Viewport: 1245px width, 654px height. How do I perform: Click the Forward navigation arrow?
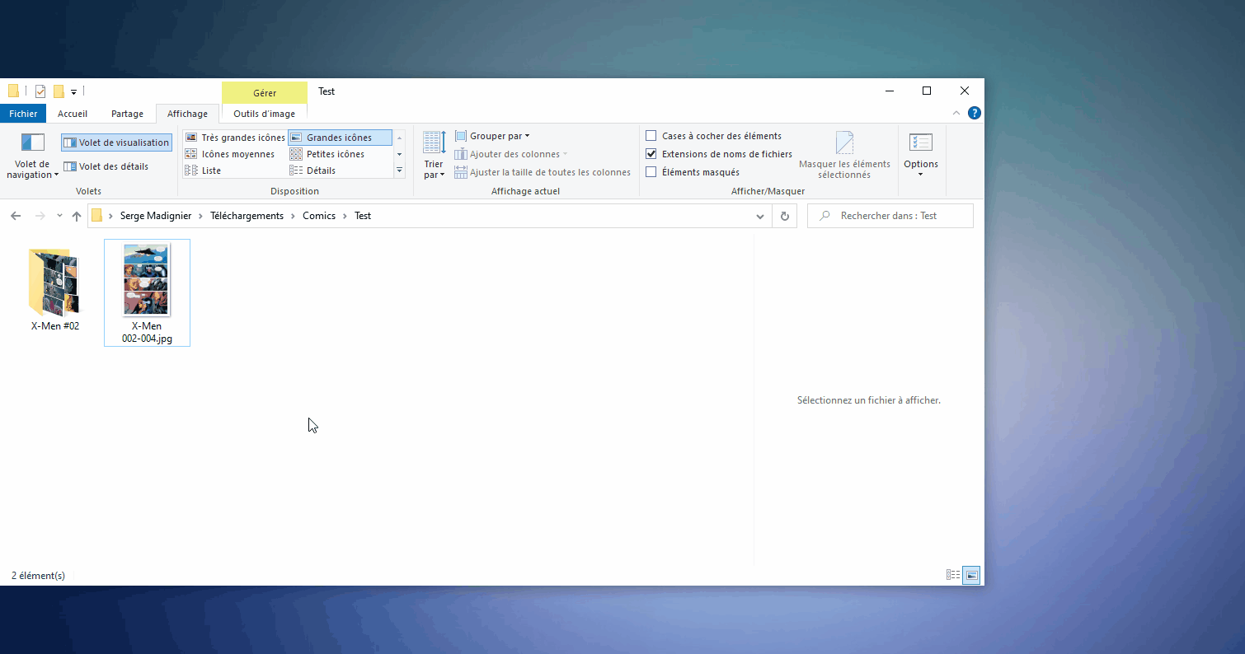tap(40, 216)
